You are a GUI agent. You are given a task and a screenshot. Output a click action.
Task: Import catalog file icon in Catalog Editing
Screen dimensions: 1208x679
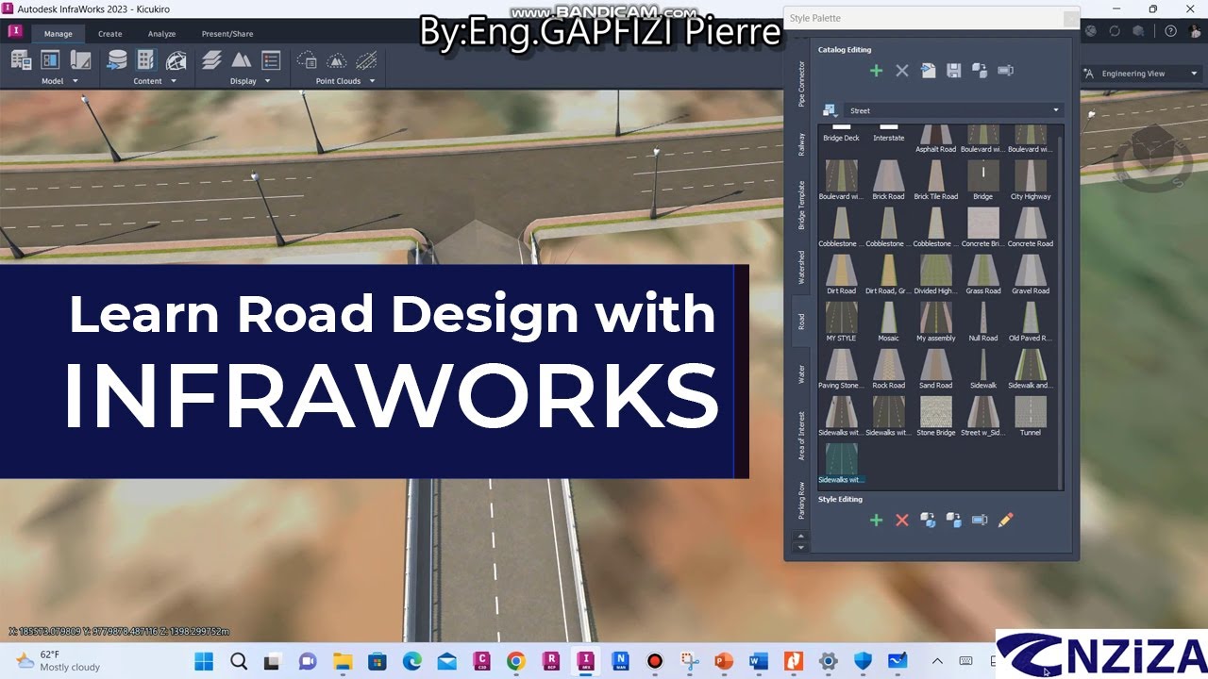pos(928,71)
